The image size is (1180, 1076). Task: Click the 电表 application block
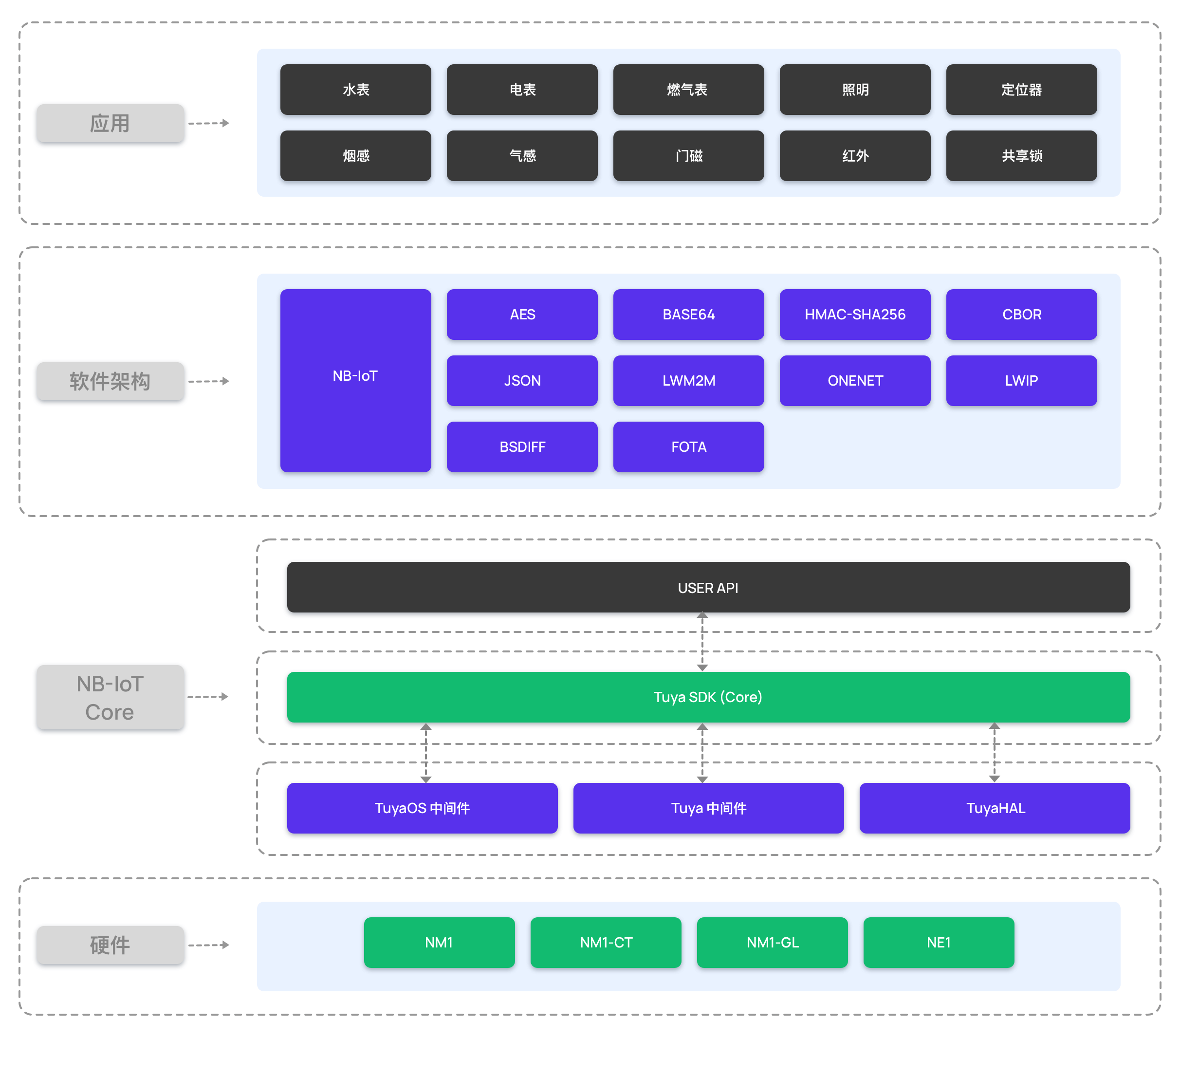[522, 90]
